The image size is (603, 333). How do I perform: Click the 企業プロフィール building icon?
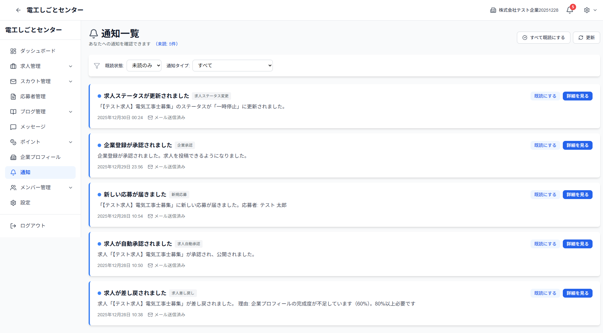pos(13,157)
